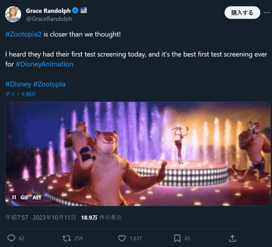Click the @GraceRandolph handle
This screenshot has width=272, height=247.
(49, 19)
